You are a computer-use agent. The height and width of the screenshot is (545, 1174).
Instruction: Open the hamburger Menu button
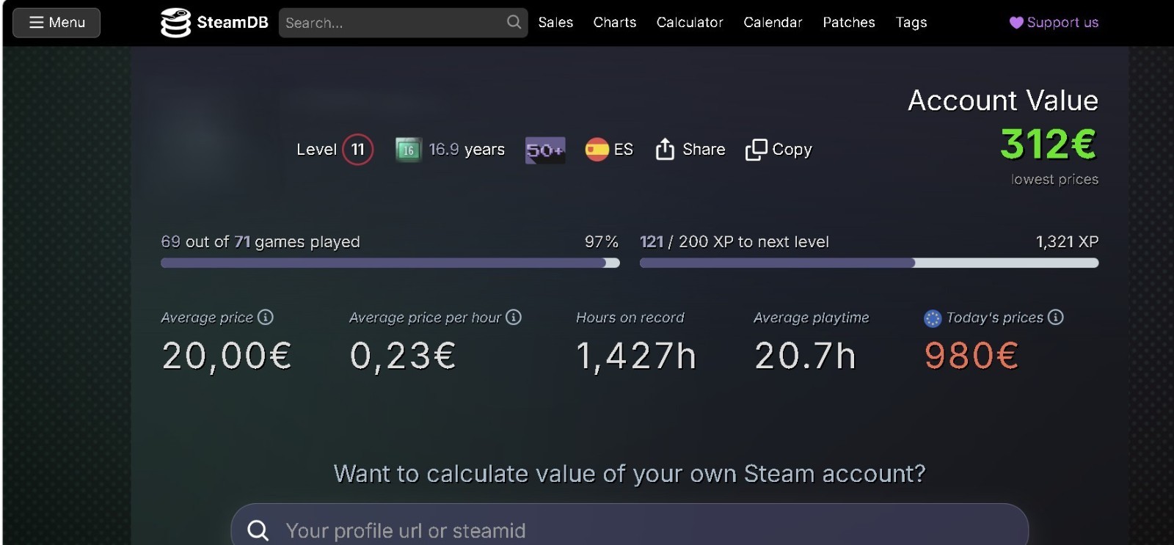click(56, 23)
